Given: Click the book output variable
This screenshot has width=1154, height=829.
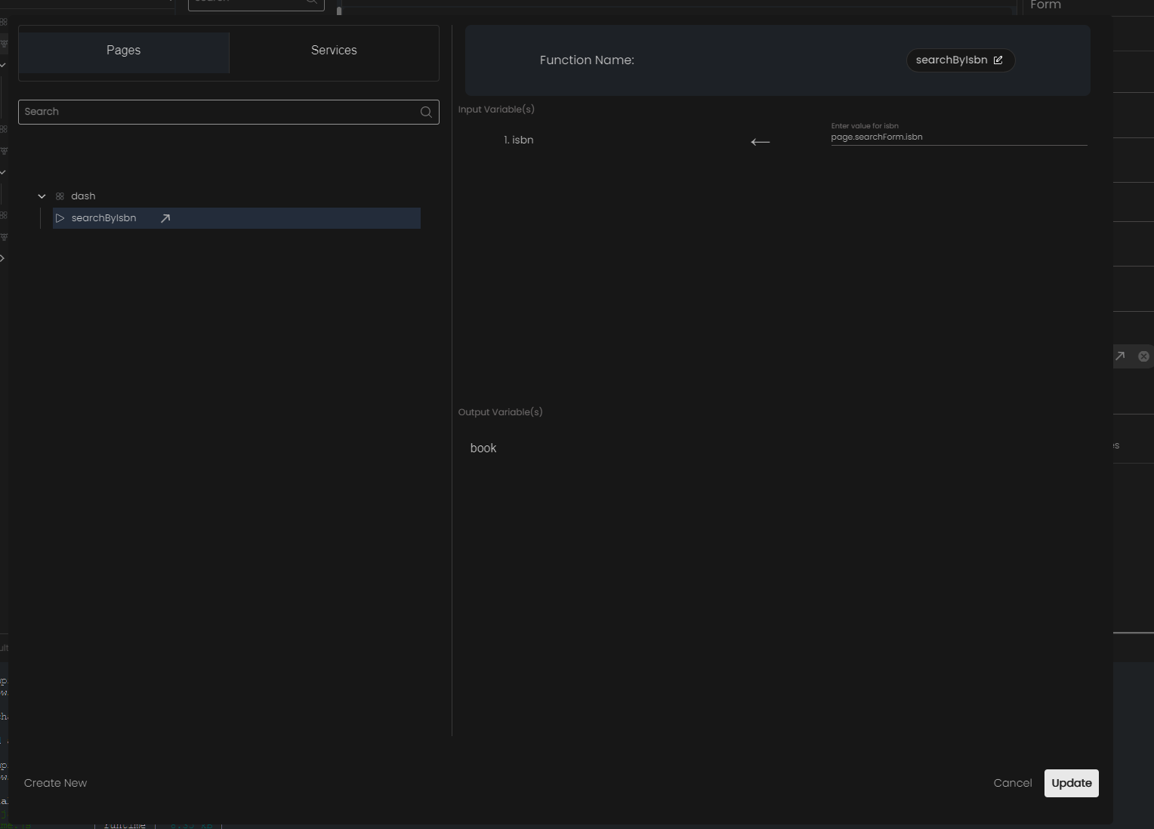Looking at the screenshot, I should [483, 448].
